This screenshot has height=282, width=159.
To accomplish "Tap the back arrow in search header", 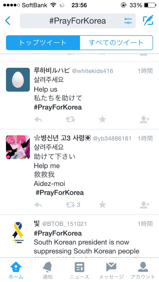I will [8, 21].
